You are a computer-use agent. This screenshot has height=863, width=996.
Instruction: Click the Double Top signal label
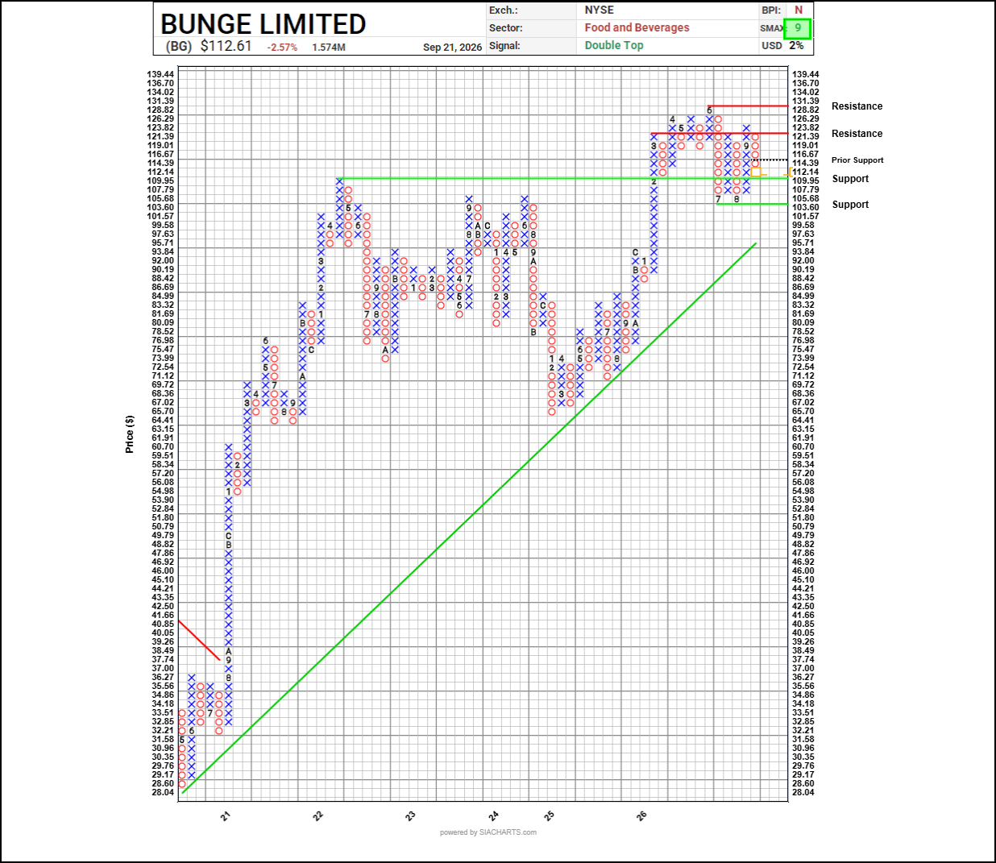[x=614, y=45]
